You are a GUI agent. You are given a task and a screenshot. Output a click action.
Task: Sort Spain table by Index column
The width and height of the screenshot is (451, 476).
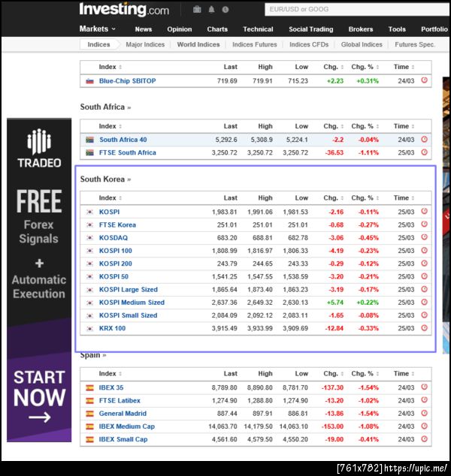point(107,373)
